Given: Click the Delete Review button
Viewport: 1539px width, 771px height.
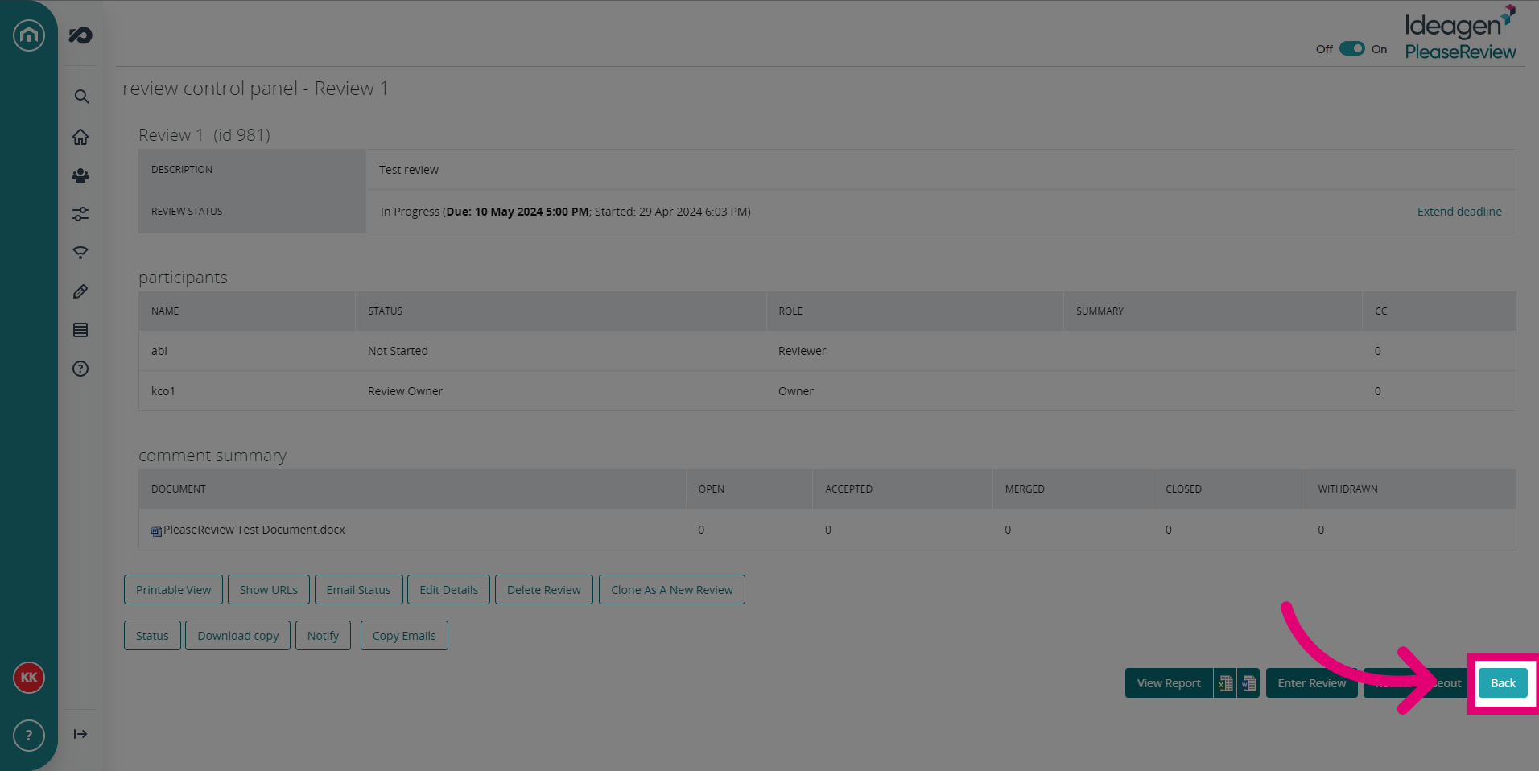Looking at the screenshot, I should point(544,590).
